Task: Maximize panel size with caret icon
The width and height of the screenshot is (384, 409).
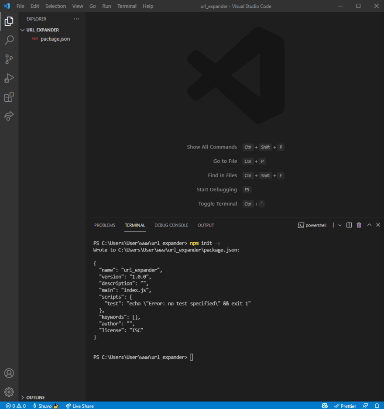Action: point(369,225)
